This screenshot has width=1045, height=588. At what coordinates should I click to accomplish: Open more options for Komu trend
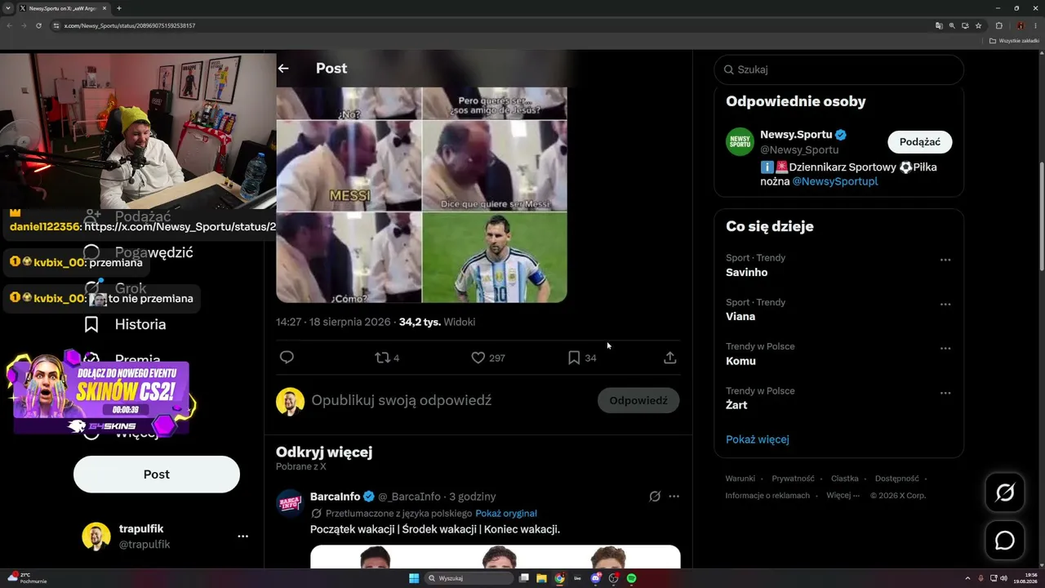[945, 348]
